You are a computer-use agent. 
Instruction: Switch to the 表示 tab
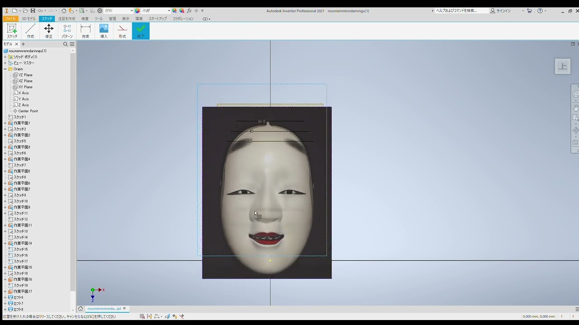tap(125, 19)
